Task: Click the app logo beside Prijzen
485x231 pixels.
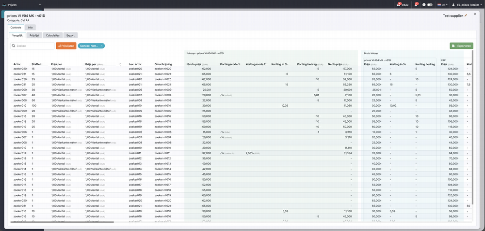Action: pyautogui.click(x=4, y=4)
